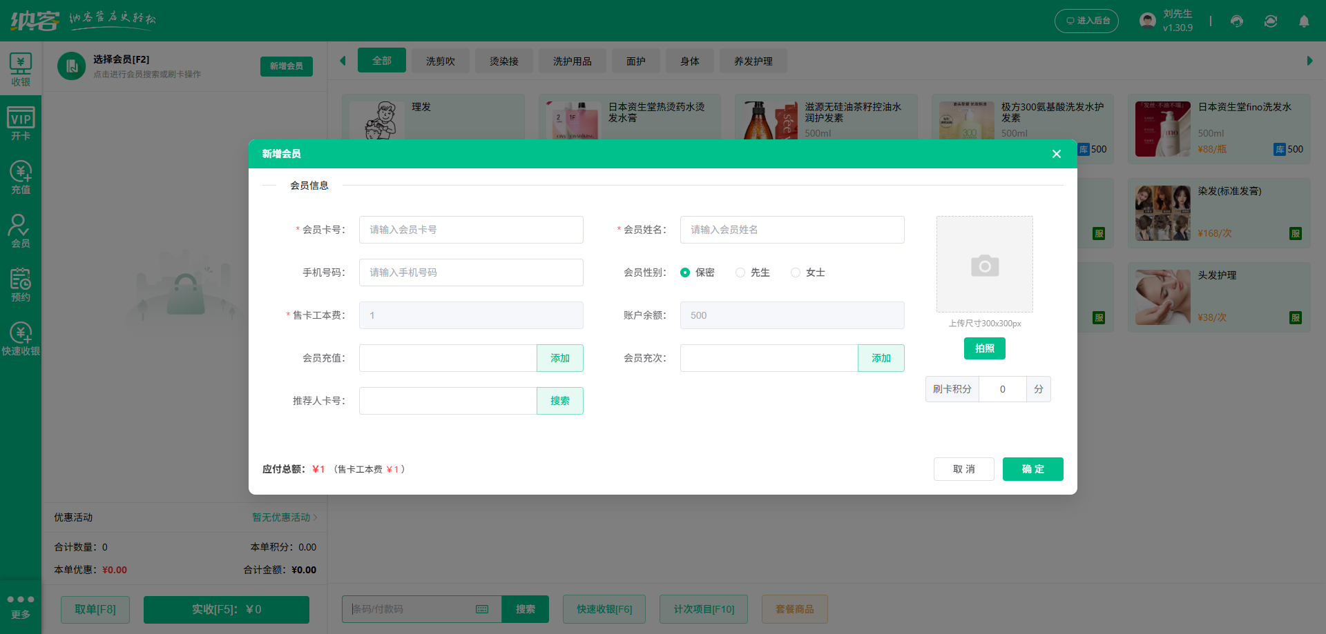Open the 会员 member sidebar icon
This screenshot has width=1326, height=634.
click(x=21, y=230)
